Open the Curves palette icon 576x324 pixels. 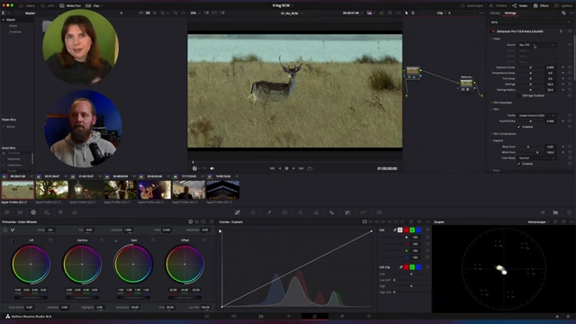[x=238, y=212]
